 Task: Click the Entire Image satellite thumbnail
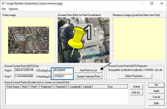pyautogui.click(x=28, y=40)
